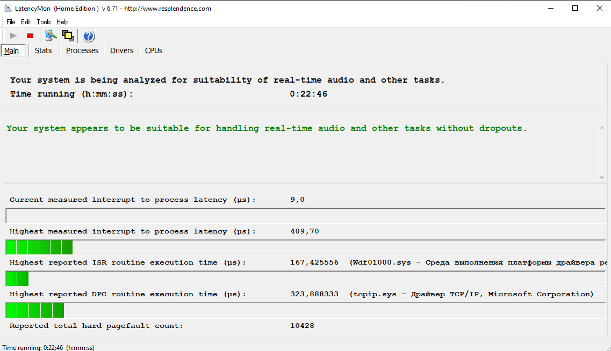Click 'Highest reported DPC routine execution time' label

coord(128,294)
